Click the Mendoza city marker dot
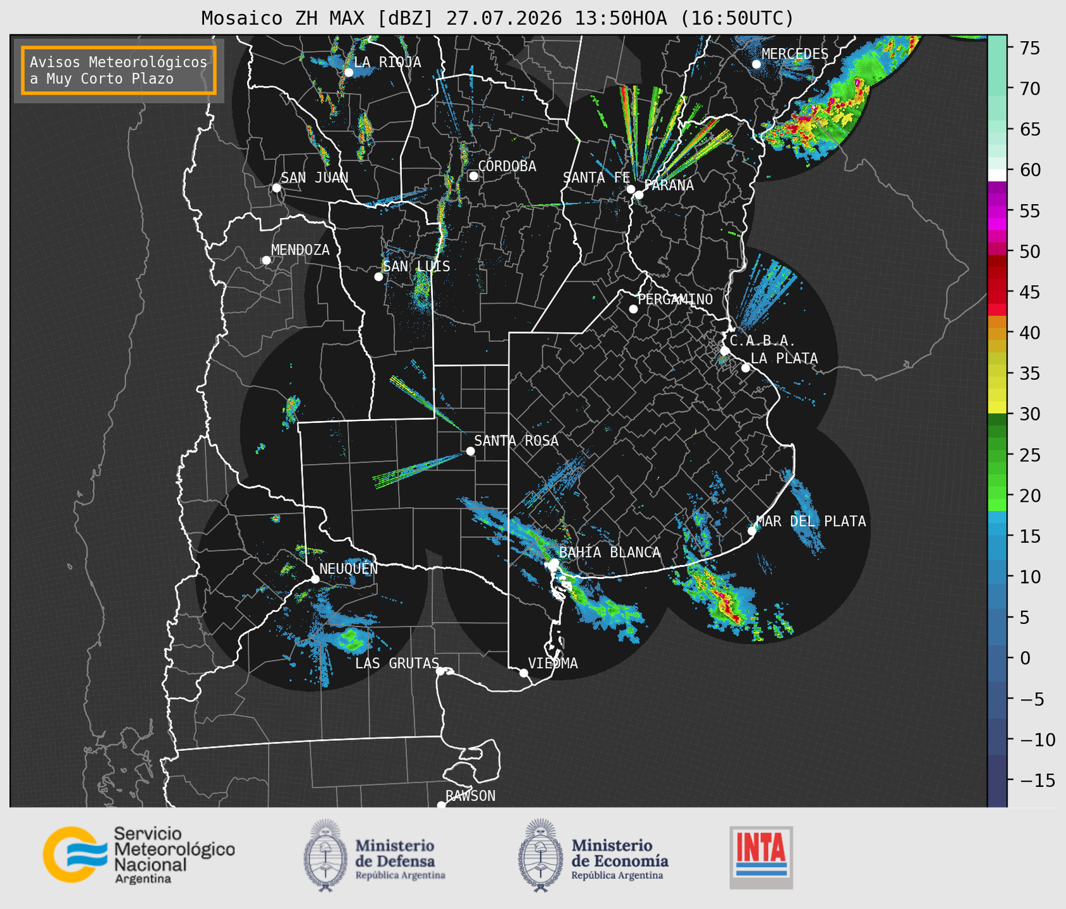This screenshot has width=1066, height=909. coord(266,260)
